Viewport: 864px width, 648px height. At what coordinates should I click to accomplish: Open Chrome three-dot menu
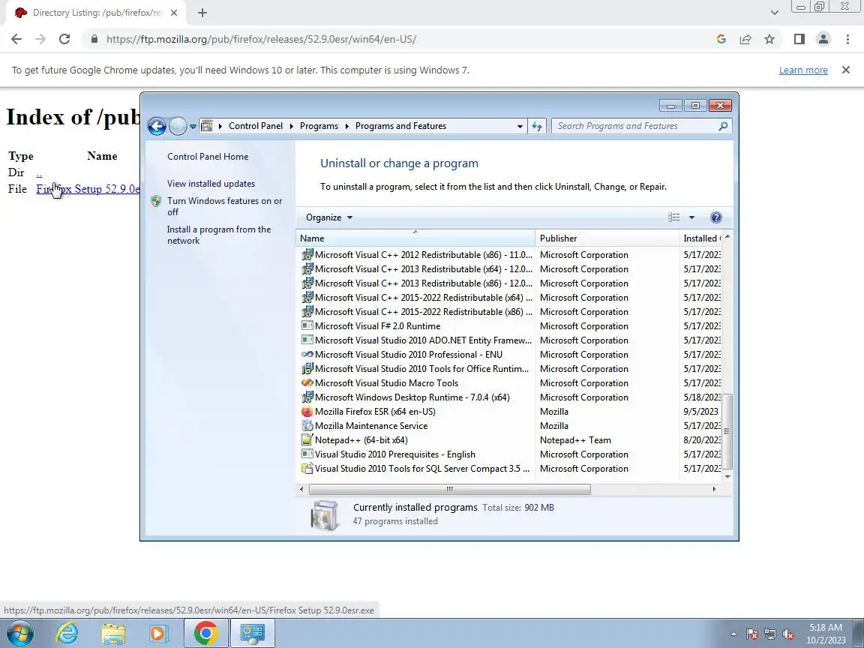coord(847,39)
